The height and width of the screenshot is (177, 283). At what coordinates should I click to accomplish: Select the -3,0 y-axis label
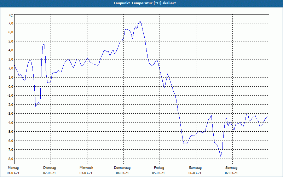pos(10,114)
